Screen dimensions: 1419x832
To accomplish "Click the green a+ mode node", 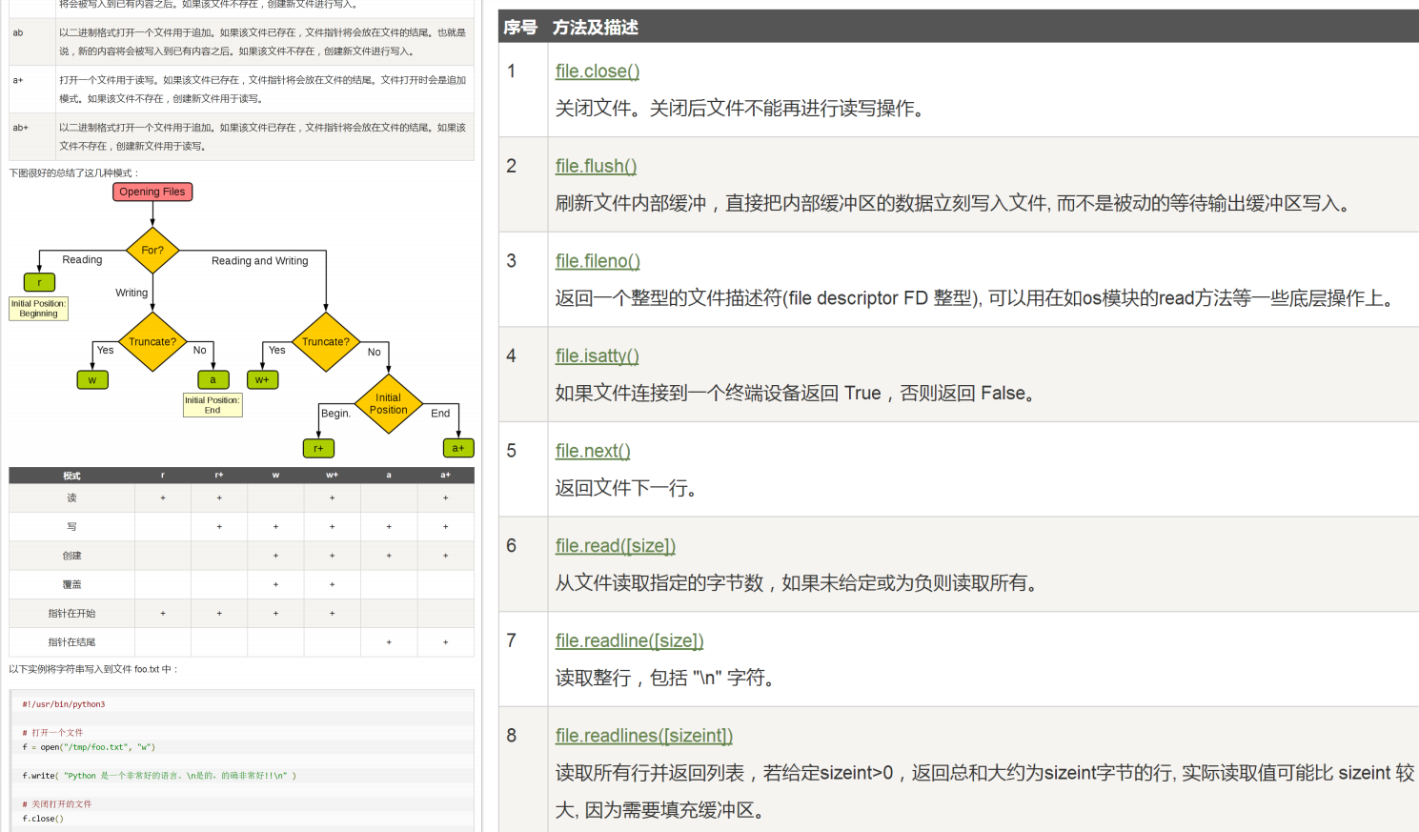I will [x=458, y=448].
